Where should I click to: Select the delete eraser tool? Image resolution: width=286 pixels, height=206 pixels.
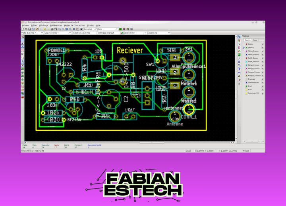[x=239, y=80]
